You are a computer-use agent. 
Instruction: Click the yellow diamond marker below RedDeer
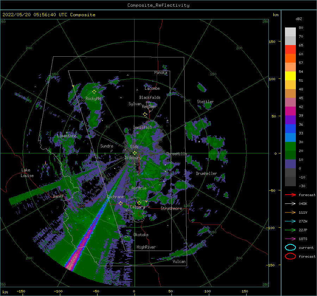coord(145,114)
